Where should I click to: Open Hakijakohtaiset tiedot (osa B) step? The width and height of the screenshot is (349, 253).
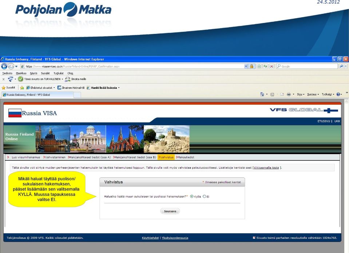tap(135, 157)
